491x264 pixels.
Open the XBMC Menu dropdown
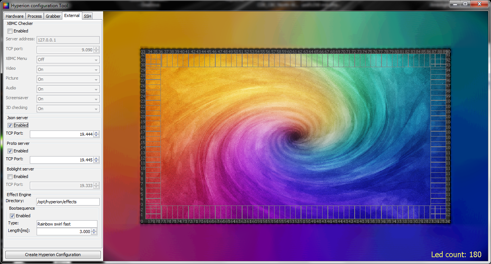[x=68, y=60]
